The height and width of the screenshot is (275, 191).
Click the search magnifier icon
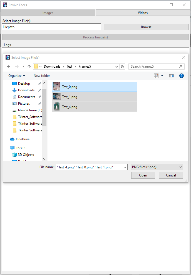coord(180,67)
